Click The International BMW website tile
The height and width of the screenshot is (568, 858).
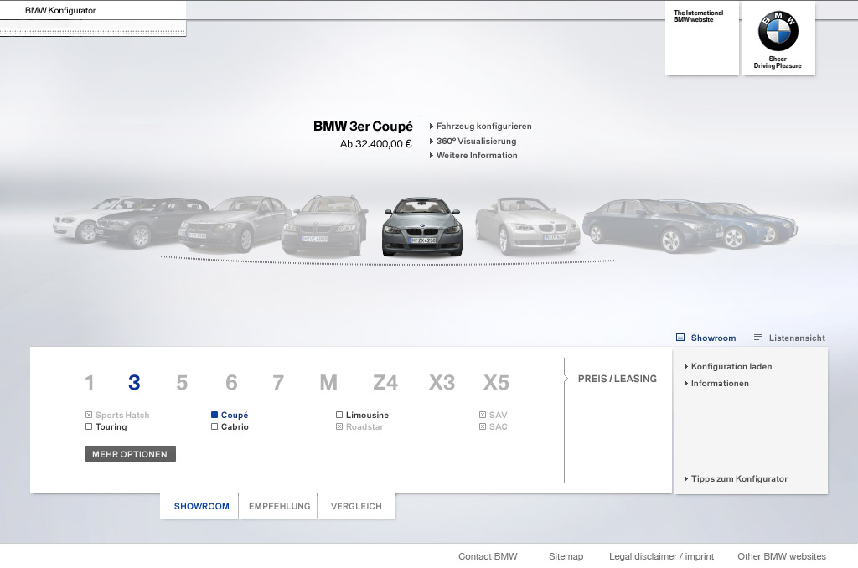click(702, 39)
